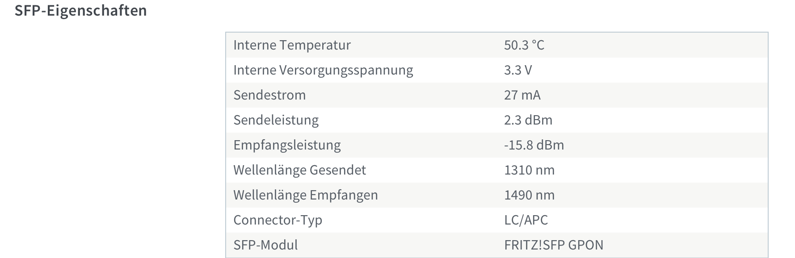Image resolution: width=795 pixels, height=258 pixels.
Task: Click the LC/APC connector value
Action: [526, 220]
